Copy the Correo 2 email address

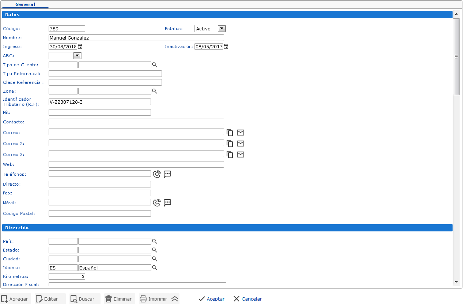[230, 144]
